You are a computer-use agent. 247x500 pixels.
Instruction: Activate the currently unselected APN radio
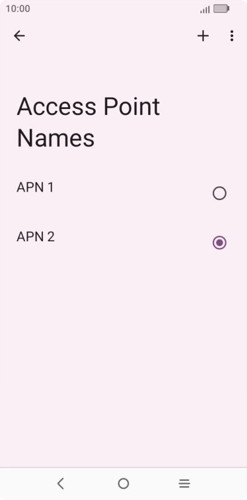tap(219, 193)
